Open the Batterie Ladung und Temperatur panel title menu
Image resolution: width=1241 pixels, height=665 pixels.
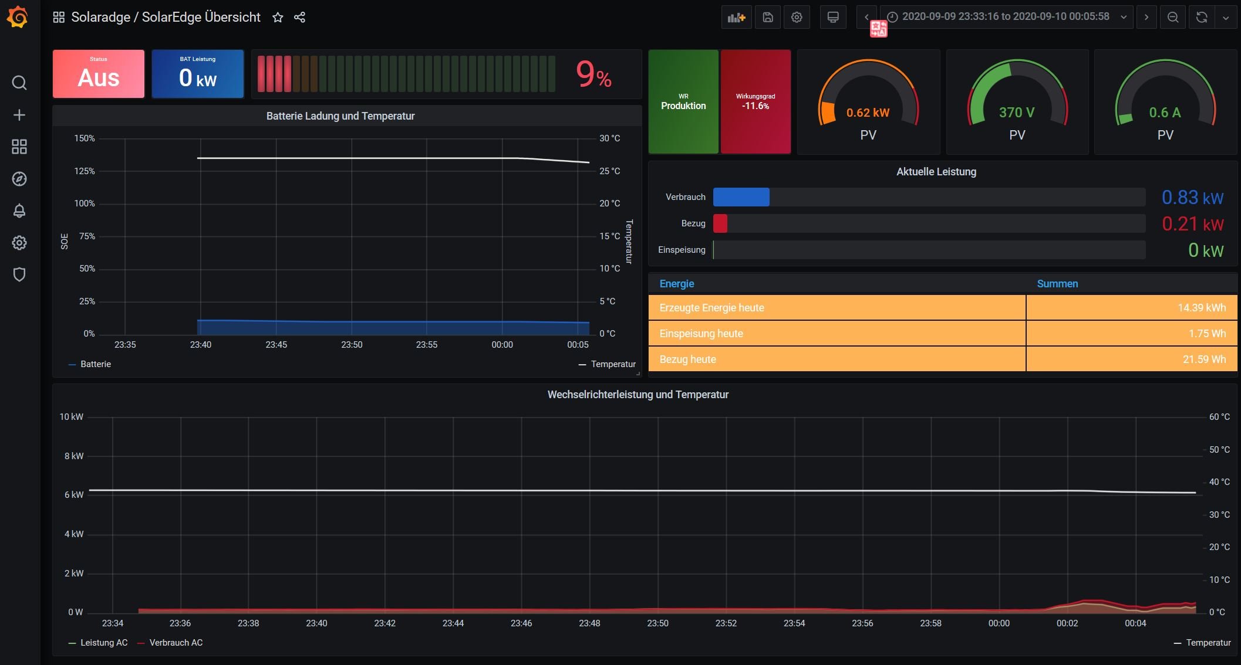click(340, 116)
